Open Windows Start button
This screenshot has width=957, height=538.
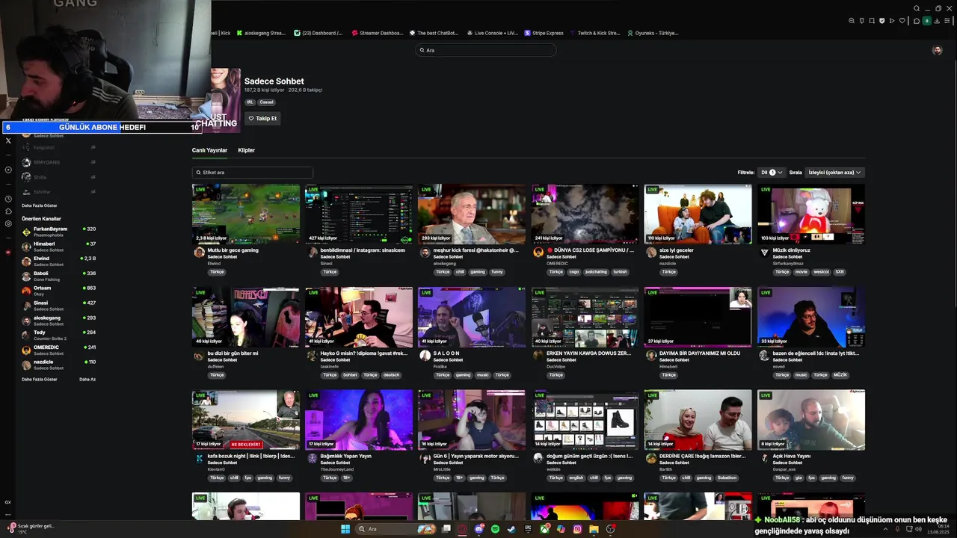pos(345,529)
